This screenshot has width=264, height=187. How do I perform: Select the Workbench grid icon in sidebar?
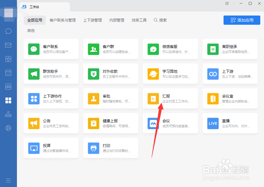coord(8,100)
